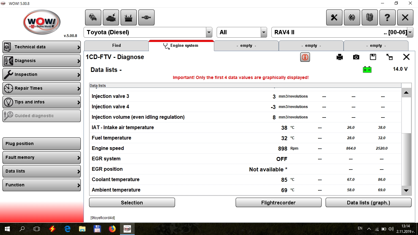Open File Explorer from taskbar
Image resolution: width=418 pixels, height=235 pixels.
click(x=82, y=229)
